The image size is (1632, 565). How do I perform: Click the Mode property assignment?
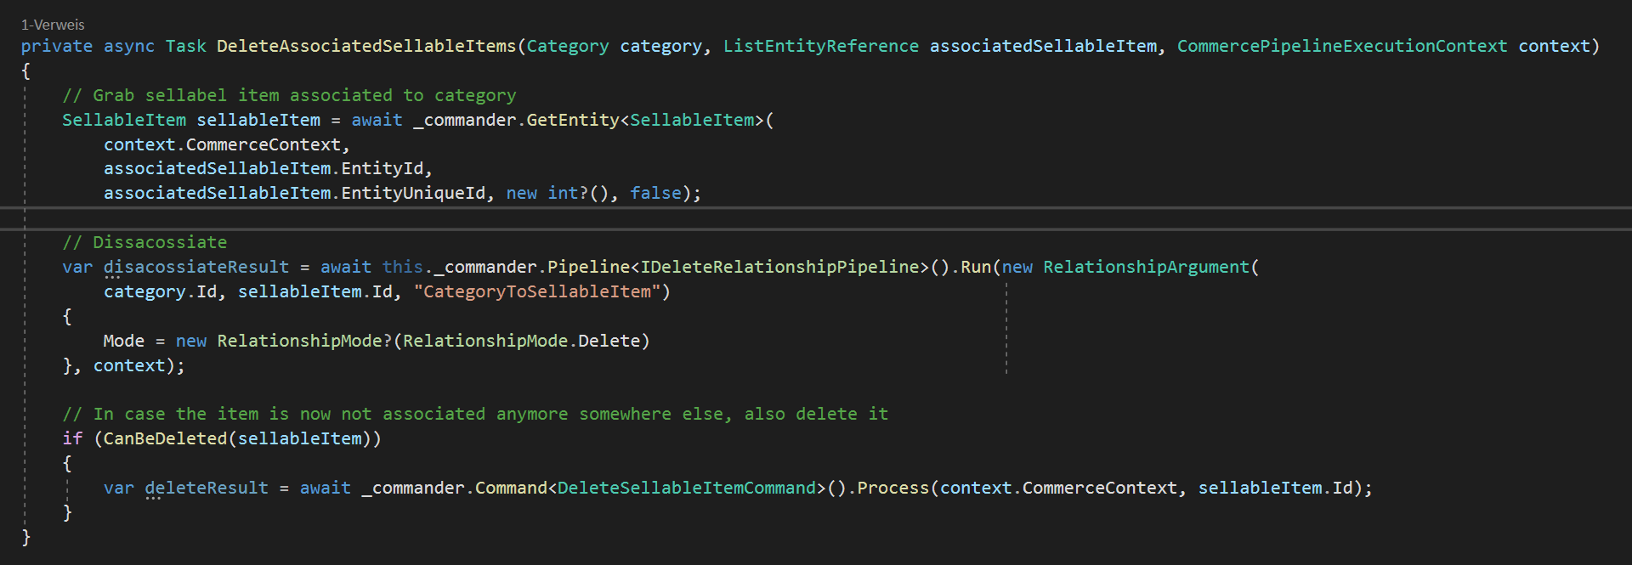click(124, 341)
